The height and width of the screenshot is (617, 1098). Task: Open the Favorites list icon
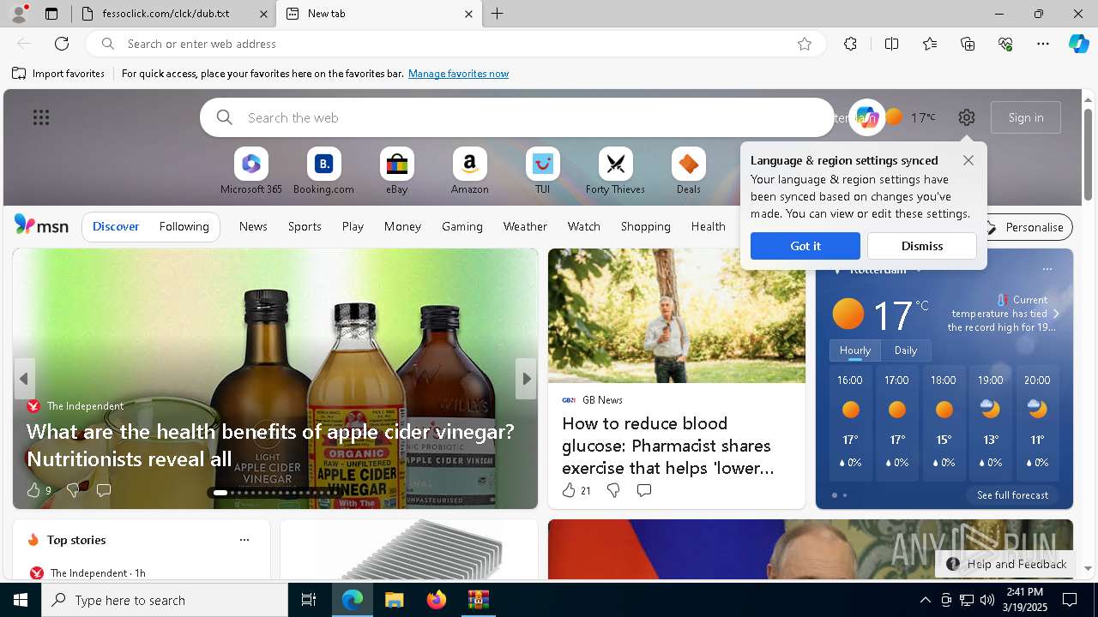pos(930,44)
